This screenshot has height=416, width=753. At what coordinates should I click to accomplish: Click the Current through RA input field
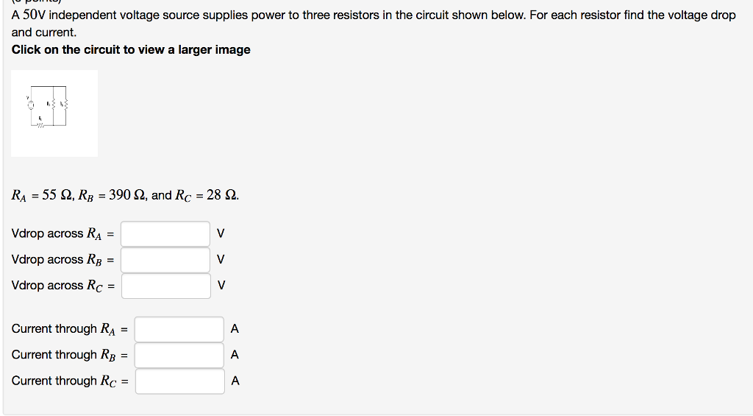[179, 329]
